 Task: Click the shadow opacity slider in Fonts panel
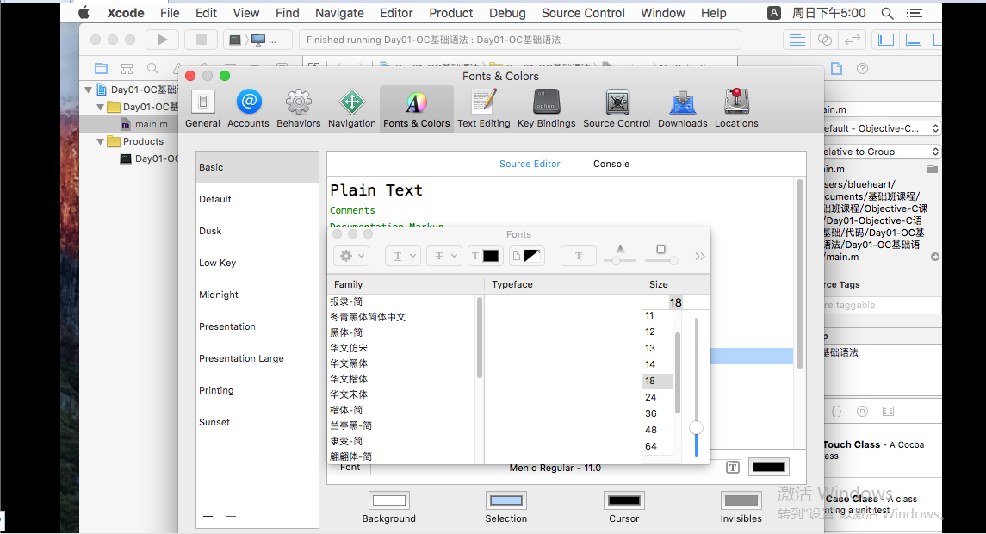point(620,260)
